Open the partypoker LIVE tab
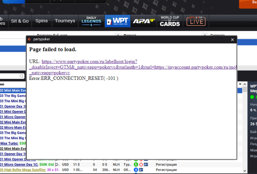The width and height of the screenshot is (257, 174). [196, 21]
